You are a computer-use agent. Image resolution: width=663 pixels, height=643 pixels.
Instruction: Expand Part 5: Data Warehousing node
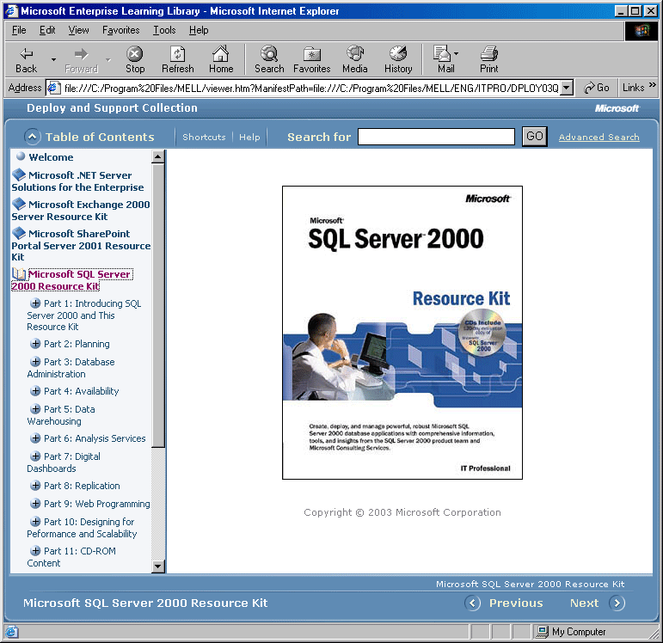(x=35, y=409)
